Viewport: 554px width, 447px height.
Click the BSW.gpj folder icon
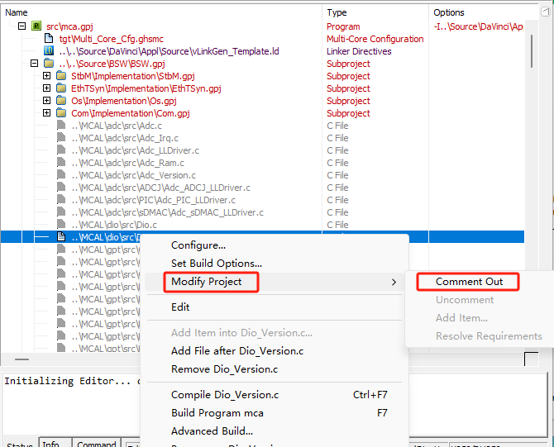pyautogui.click(x=49, y=64)
